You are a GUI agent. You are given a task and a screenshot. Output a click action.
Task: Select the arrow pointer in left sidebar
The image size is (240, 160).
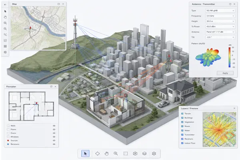(5, 11)
